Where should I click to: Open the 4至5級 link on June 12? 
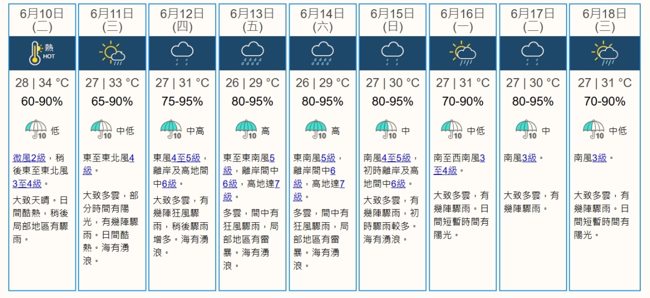click(x=185, y=158)
